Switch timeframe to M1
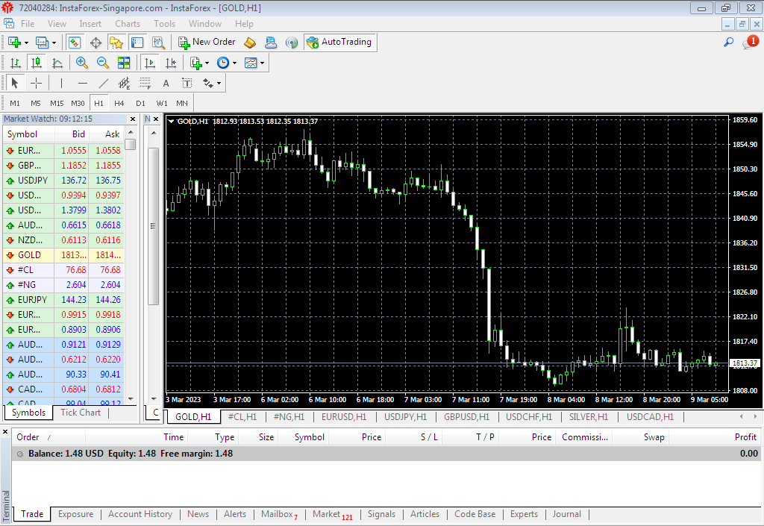 15,103
